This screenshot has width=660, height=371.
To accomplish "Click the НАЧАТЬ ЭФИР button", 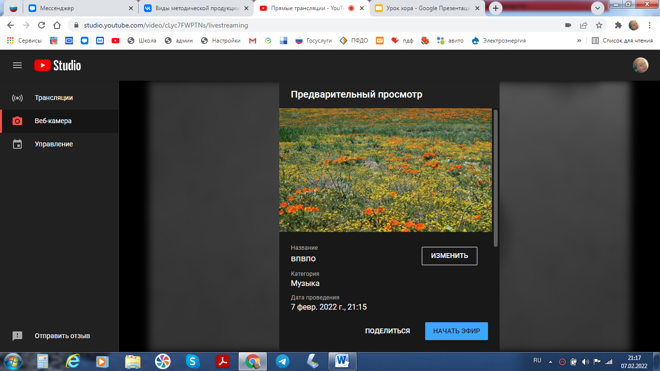I will [x=457, y=331].
